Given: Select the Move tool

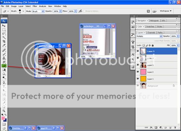Looking at the screenshot, I should coord(4,26).
